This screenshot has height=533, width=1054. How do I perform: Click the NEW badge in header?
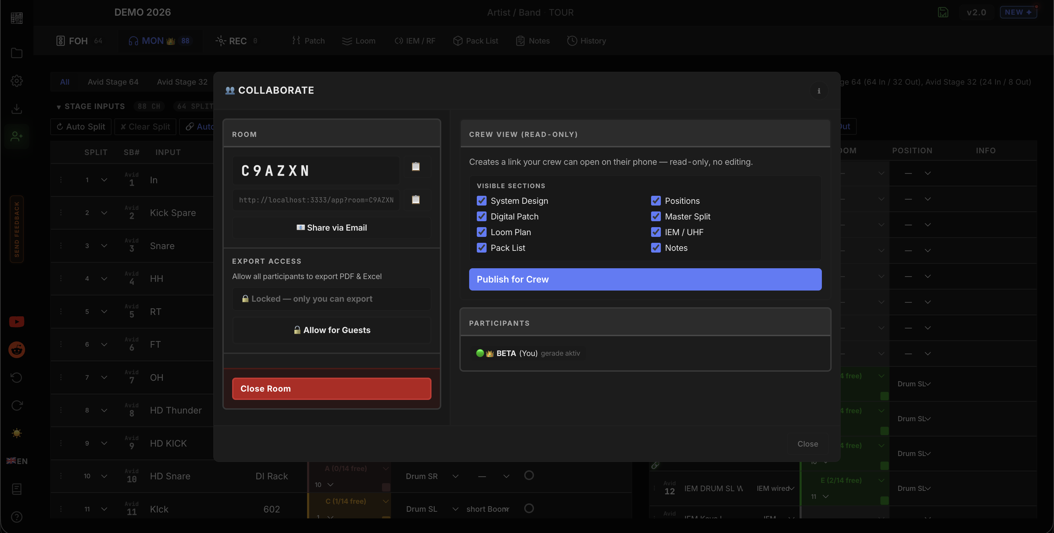(1018, 12)
